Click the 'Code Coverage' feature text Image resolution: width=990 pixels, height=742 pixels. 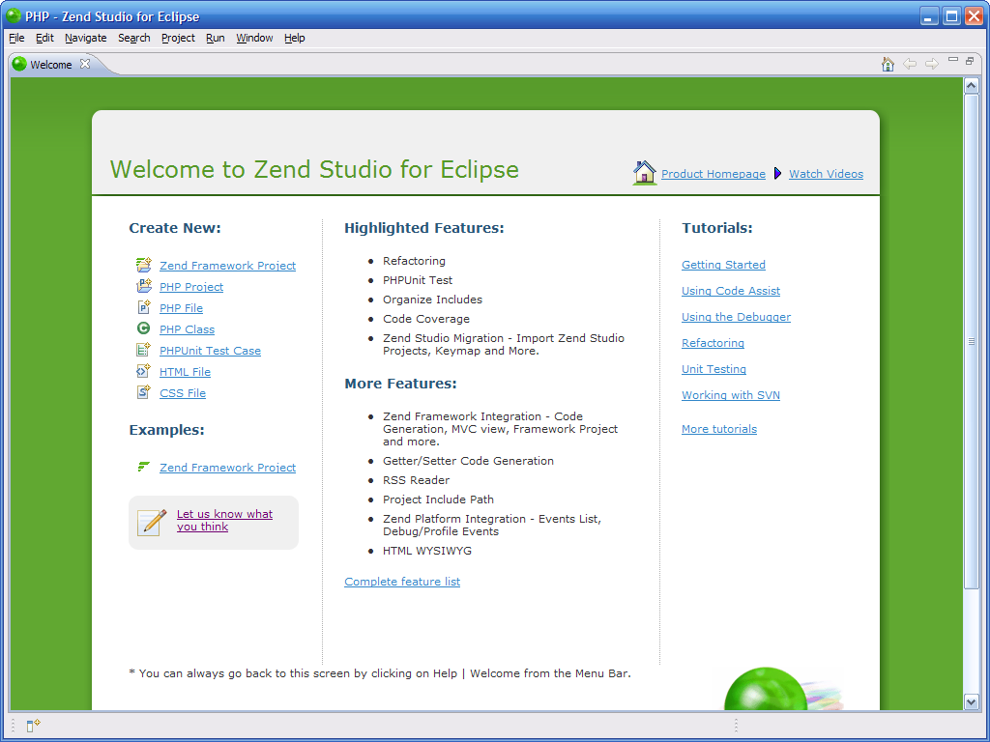point(426,319)
